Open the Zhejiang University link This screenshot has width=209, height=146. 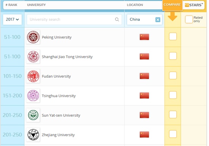click(58, 135)
